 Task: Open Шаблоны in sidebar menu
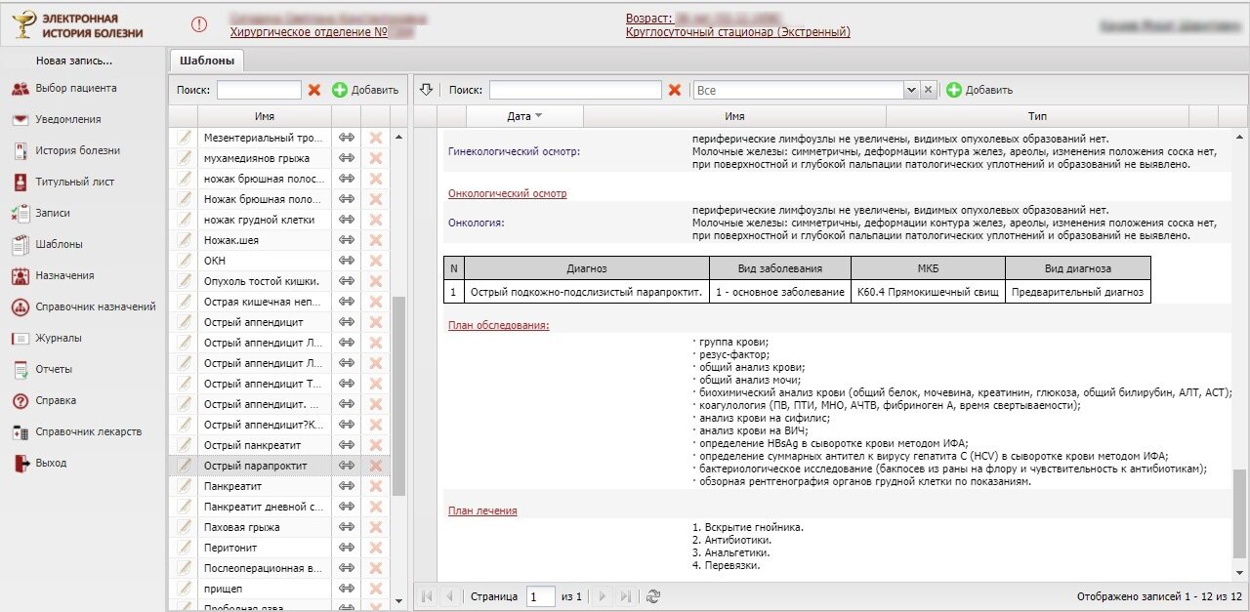59,244
